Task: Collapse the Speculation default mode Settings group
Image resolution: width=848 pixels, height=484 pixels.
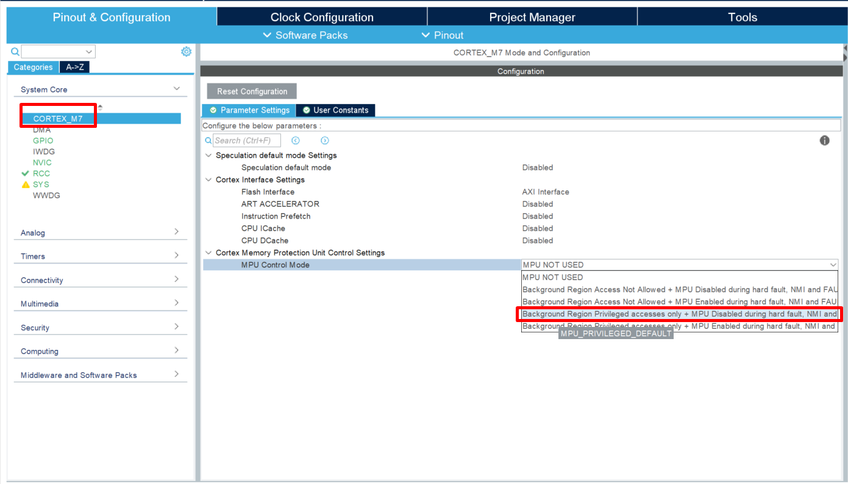Action: tap(208, 155)
